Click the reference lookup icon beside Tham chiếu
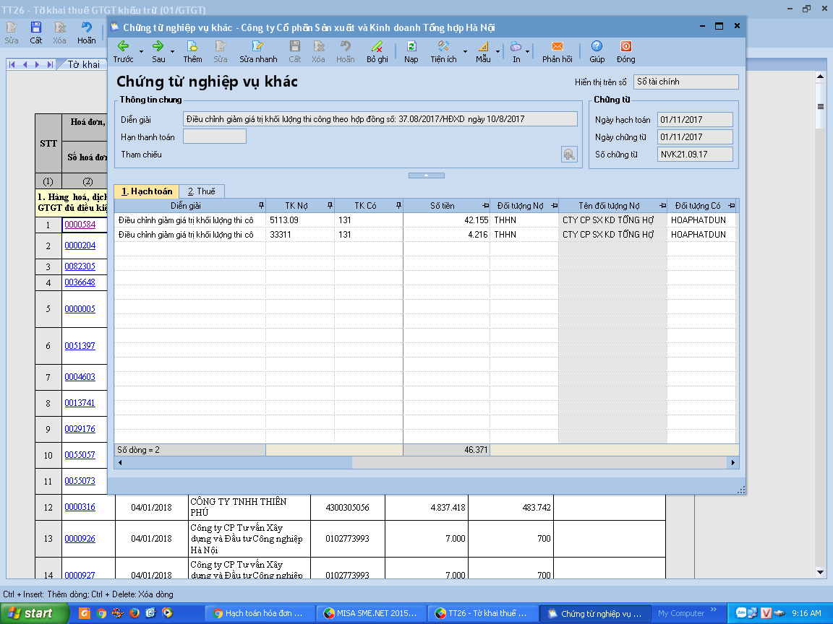 click(x=569, y=155)
